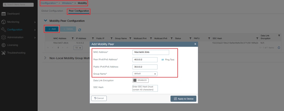Click the Add peer button
This screenshot has height=111, width=284.
tap(52, 29)
